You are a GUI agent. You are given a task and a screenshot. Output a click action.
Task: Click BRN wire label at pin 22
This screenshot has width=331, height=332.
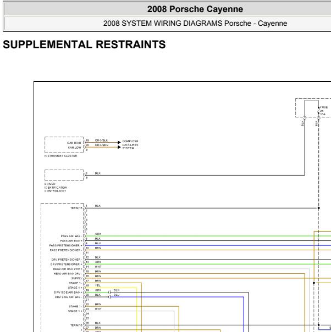point(98,304)
